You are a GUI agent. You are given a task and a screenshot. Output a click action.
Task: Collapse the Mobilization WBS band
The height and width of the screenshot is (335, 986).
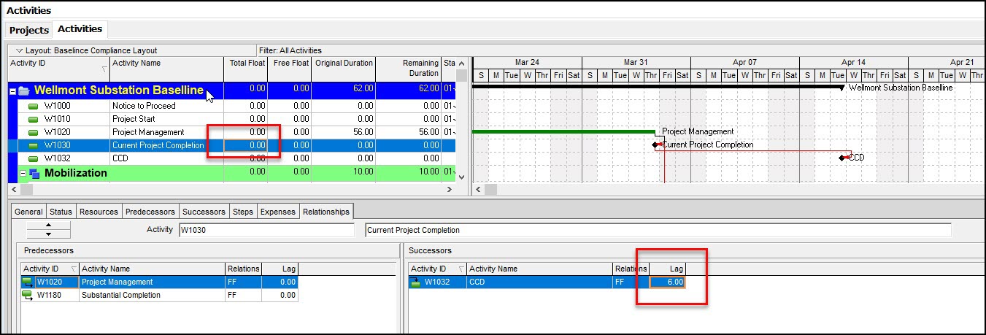point(23,174)
